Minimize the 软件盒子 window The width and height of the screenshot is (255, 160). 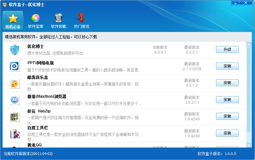(235, 3)
